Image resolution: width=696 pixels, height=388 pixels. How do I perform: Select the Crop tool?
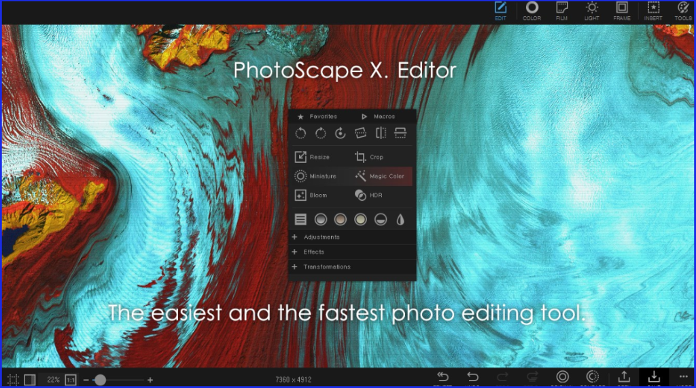[369, 157]
